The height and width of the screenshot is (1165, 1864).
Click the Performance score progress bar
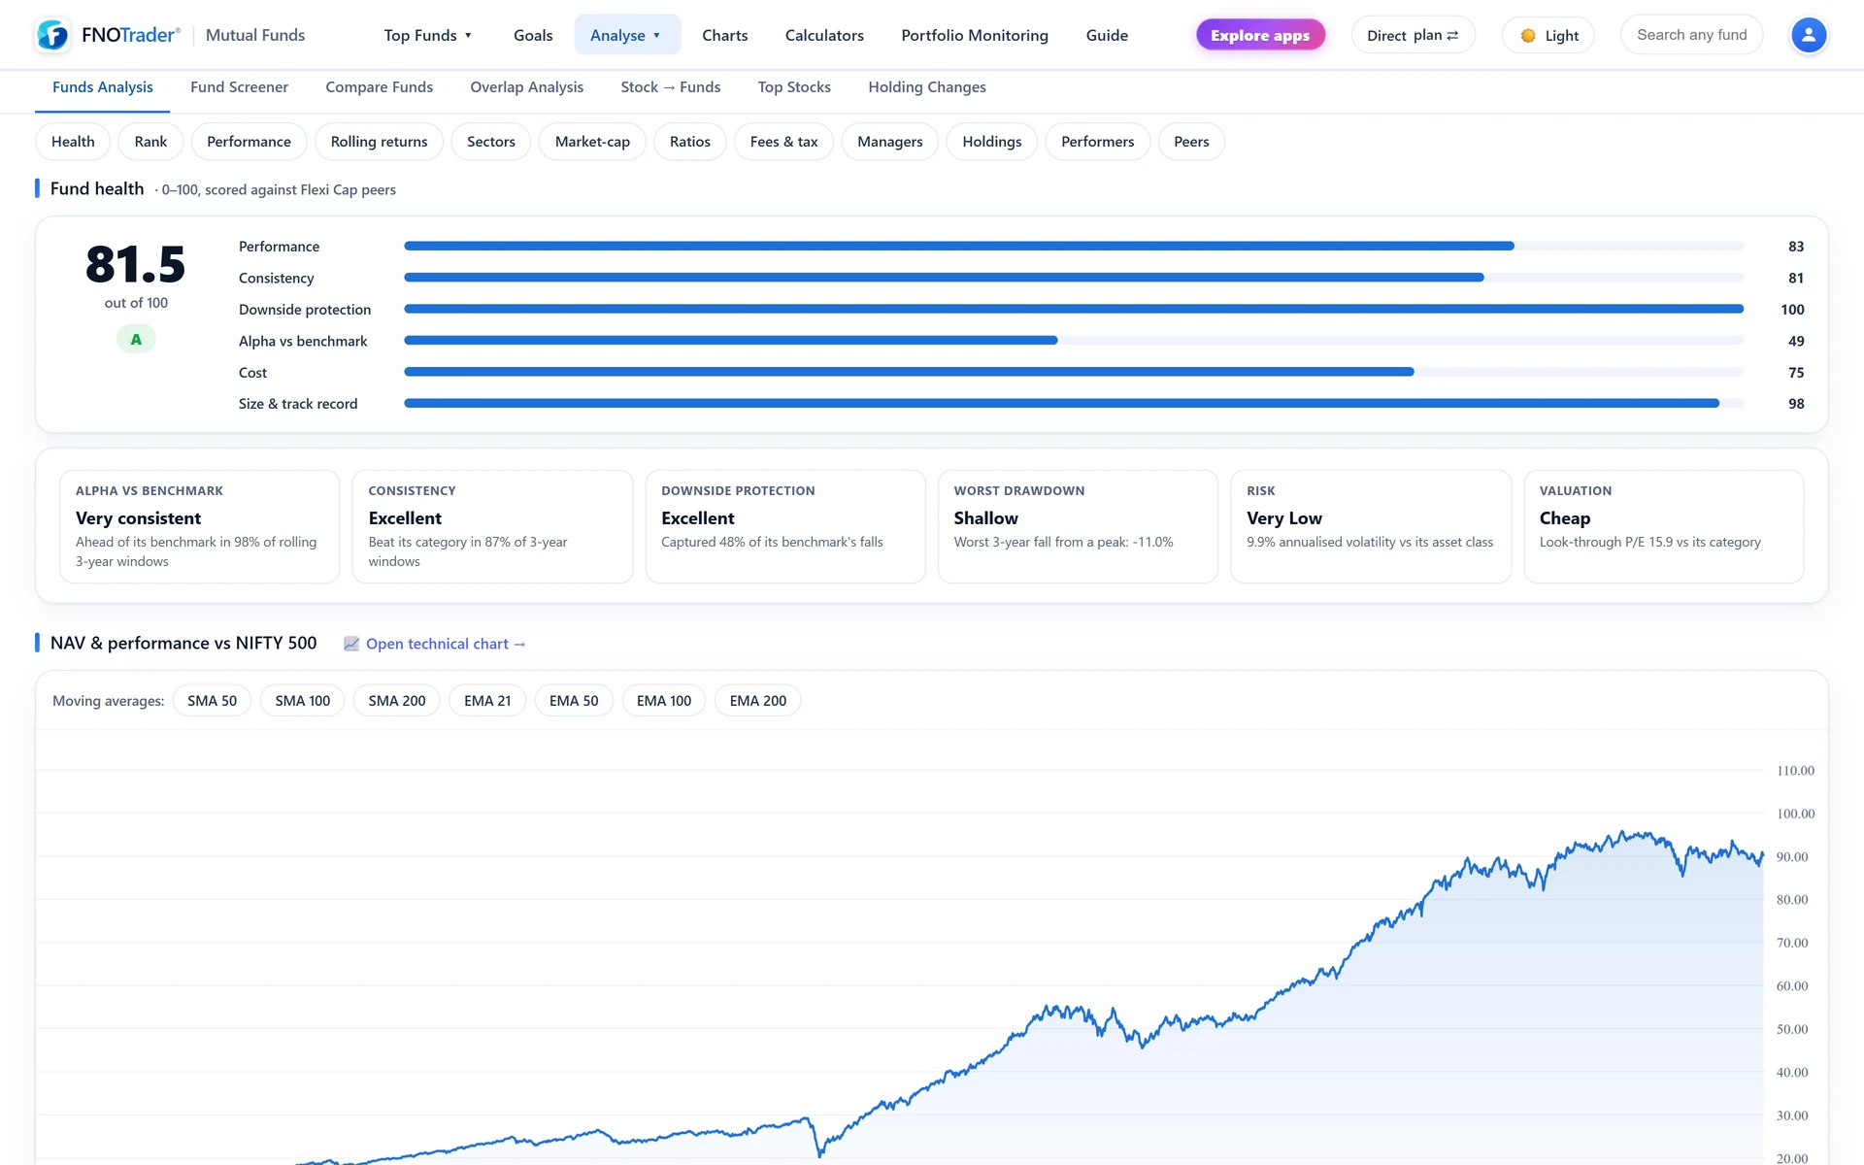(1074, 247)
